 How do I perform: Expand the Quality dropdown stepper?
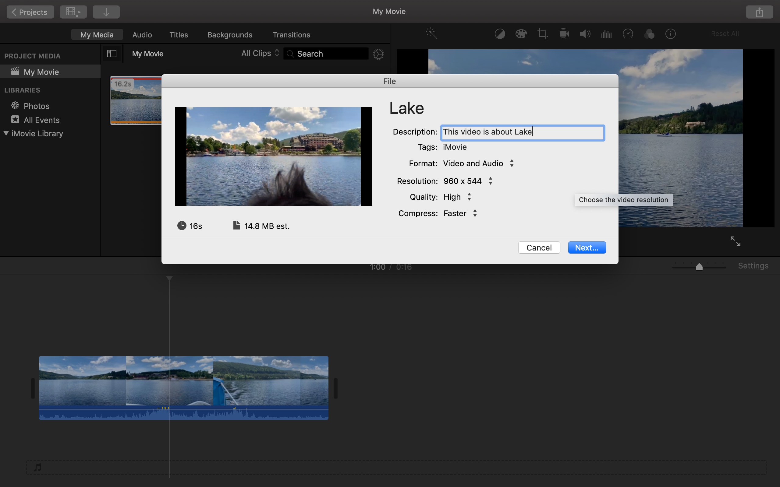[x=469, y=196]
